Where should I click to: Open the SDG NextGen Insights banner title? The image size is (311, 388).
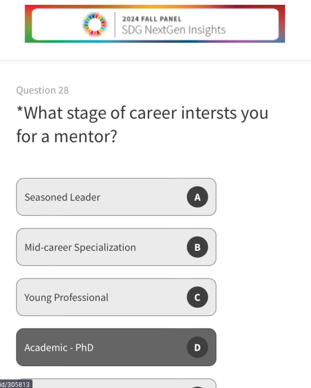click(x=174, y=30)
